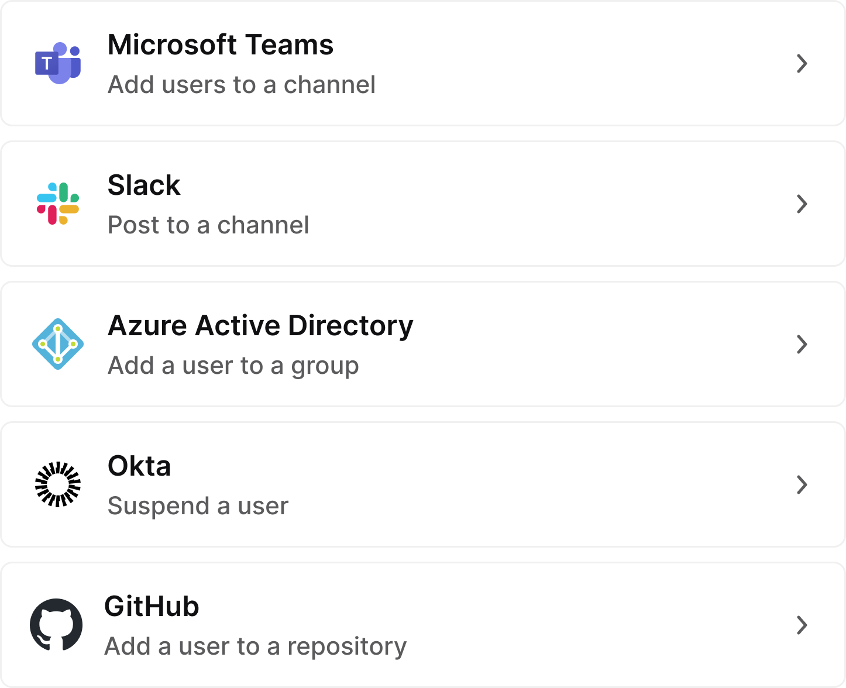Open the Slack integration details chevron
The height and width of the screenshot is (688, 846).
[802, 204]
